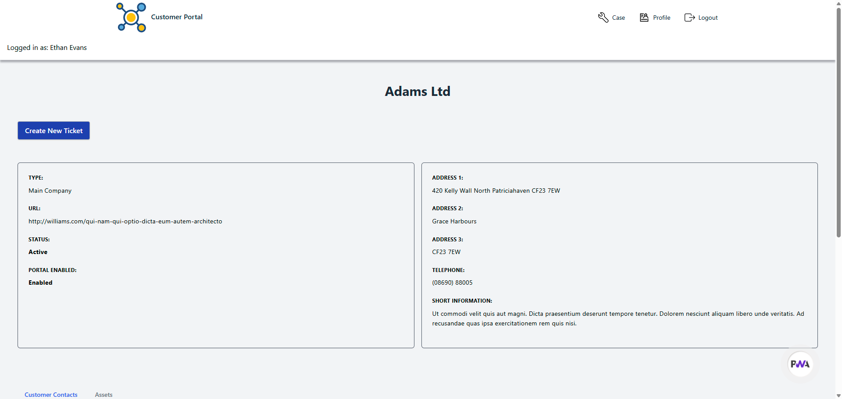Screen dimensions: 842x399
Task: Click the wrench icon beside Case
Action: coord(603,18)
